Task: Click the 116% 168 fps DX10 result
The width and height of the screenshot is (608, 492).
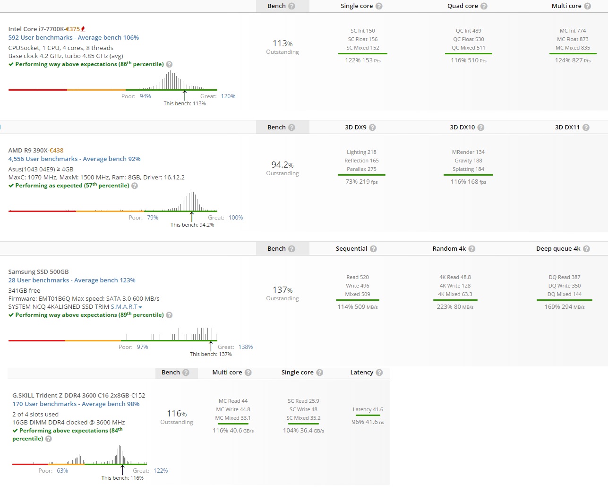Action: (x=468, y=182)
